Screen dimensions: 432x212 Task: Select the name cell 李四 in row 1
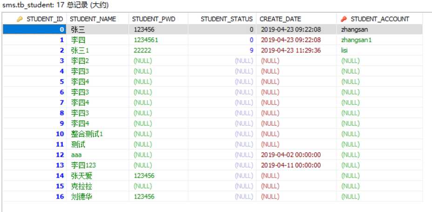coord(78,40)
